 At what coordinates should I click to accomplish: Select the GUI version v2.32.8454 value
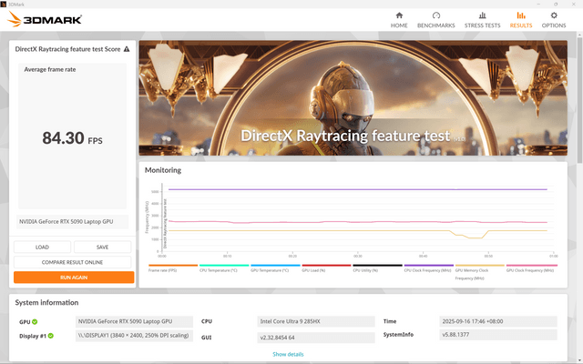(316, 338)
